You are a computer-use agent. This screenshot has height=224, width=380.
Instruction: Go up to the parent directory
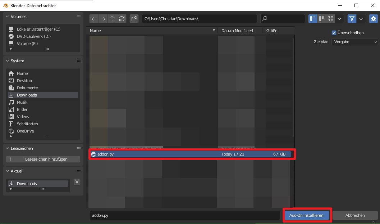coord(113,19)
